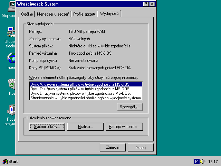Select the Dysk C: list entry

(86, 89)
